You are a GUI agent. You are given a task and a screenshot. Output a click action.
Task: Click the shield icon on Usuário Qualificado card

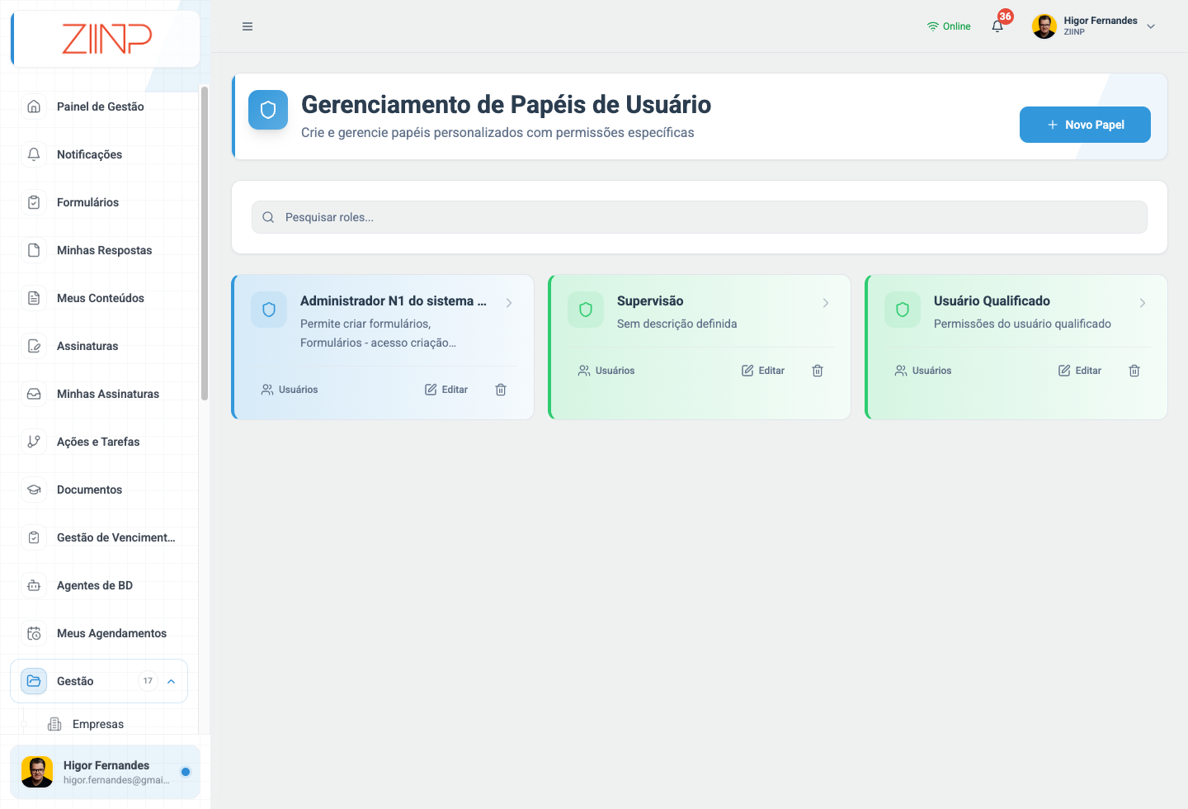903,310
